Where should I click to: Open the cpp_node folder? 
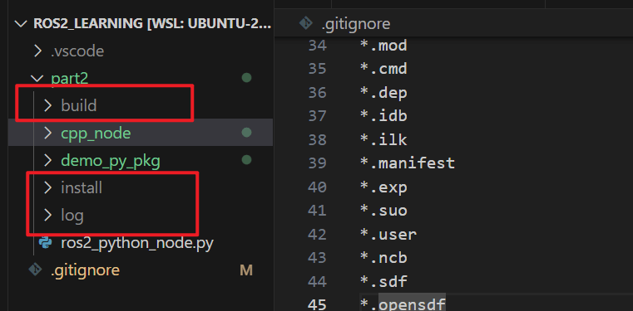(x=96, y=134)
